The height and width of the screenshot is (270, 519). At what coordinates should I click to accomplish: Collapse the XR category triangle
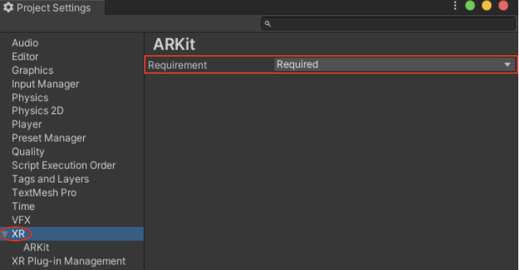pyautogui.click(x=5, y=234)
